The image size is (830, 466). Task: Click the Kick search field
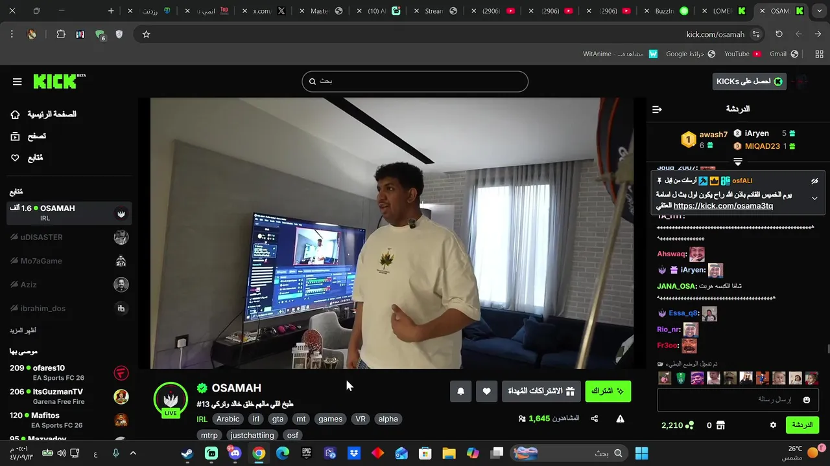click(x=415, y=82)
